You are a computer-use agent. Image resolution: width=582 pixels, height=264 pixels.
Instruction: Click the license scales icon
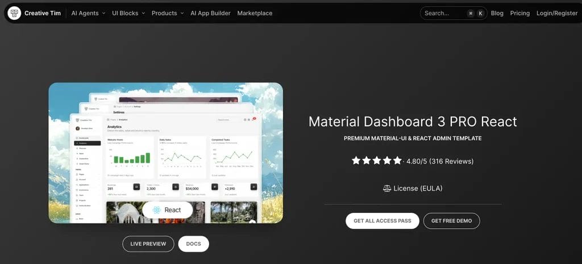click(x=387, y=188)
